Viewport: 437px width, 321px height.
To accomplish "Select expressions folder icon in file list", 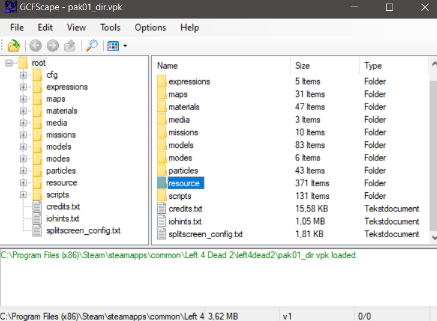I will pyautogui.click(x=161, y=81).
